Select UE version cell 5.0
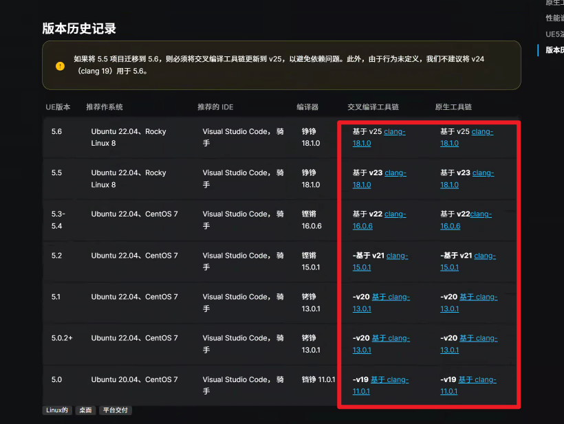This screenshot has height=424, width=564. (56, 379)
